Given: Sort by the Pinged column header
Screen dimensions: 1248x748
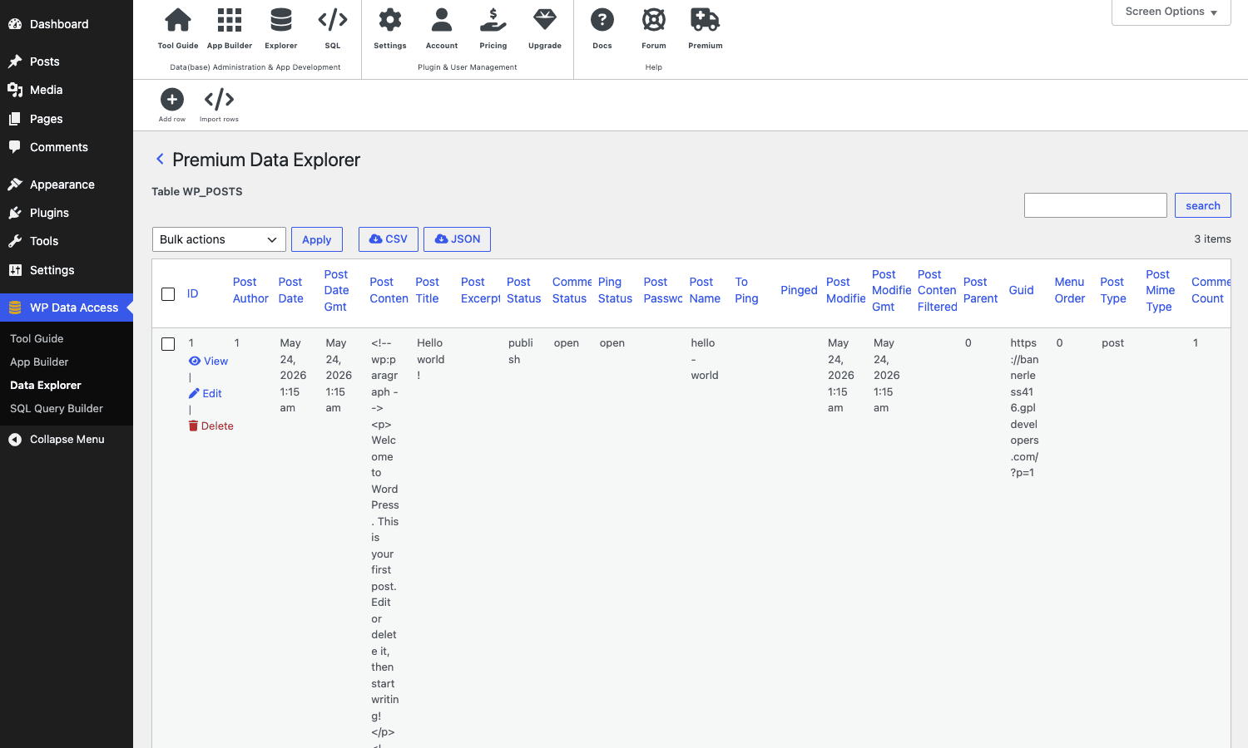Looking at the screenshot, I should click(x=799, y=290).
